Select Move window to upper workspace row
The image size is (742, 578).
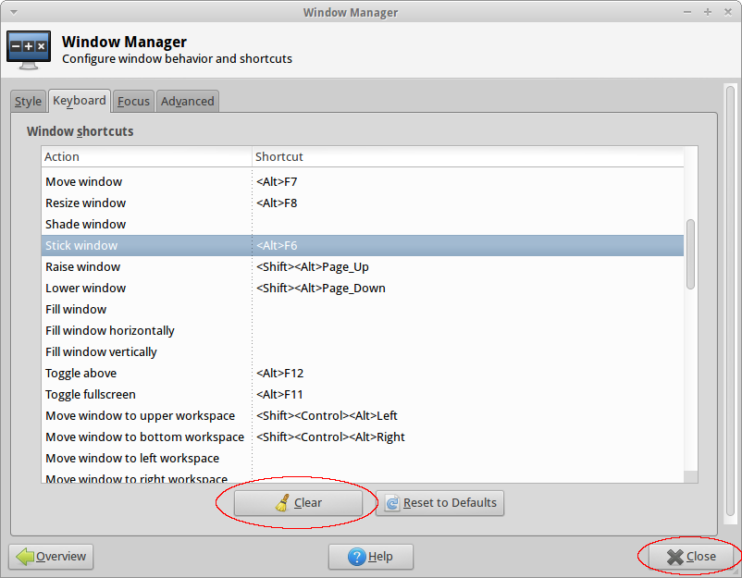(141, 416)
